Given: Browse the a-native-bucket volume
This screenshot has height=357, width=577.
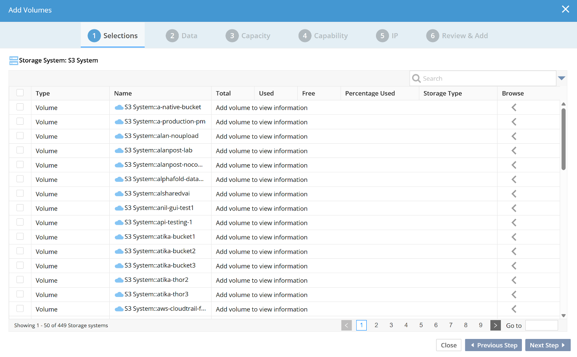Looking at the screenshot, I should tap(513, 108).
